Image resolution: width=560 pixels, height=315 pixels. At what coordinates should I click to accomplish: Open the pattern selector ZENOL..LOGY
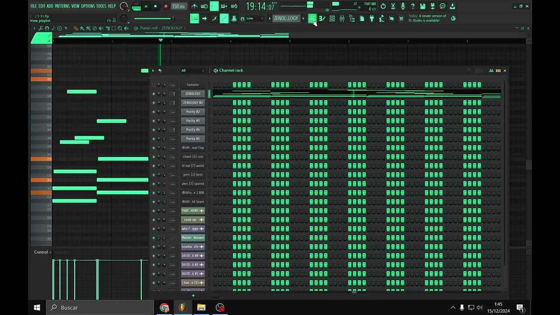[x=286, y=18]
